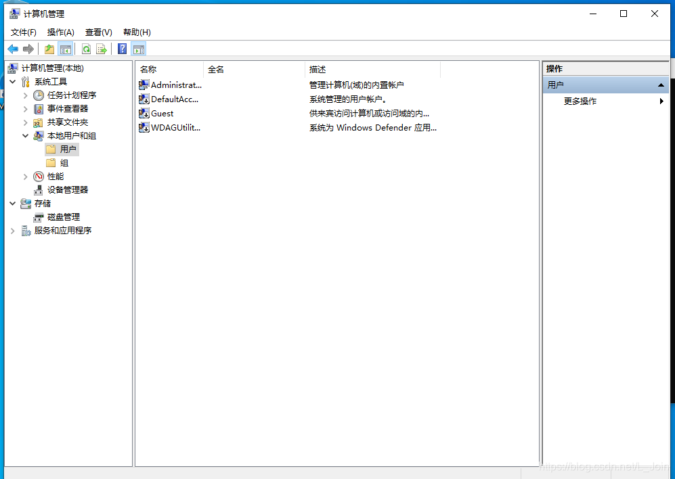Click the 设备管理器 icon

point(39,190)
